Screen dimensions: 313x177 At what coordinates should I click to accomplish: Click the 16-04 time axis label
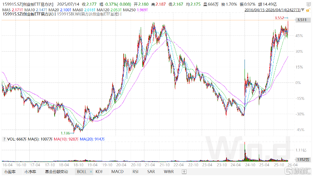(x=8, y=165)
